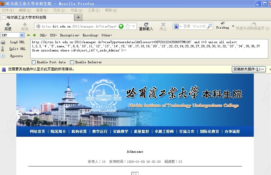This screenshot has height=175, width=271.
Task: Click the Execute play icon in HackBar
Action: (3, 56)
